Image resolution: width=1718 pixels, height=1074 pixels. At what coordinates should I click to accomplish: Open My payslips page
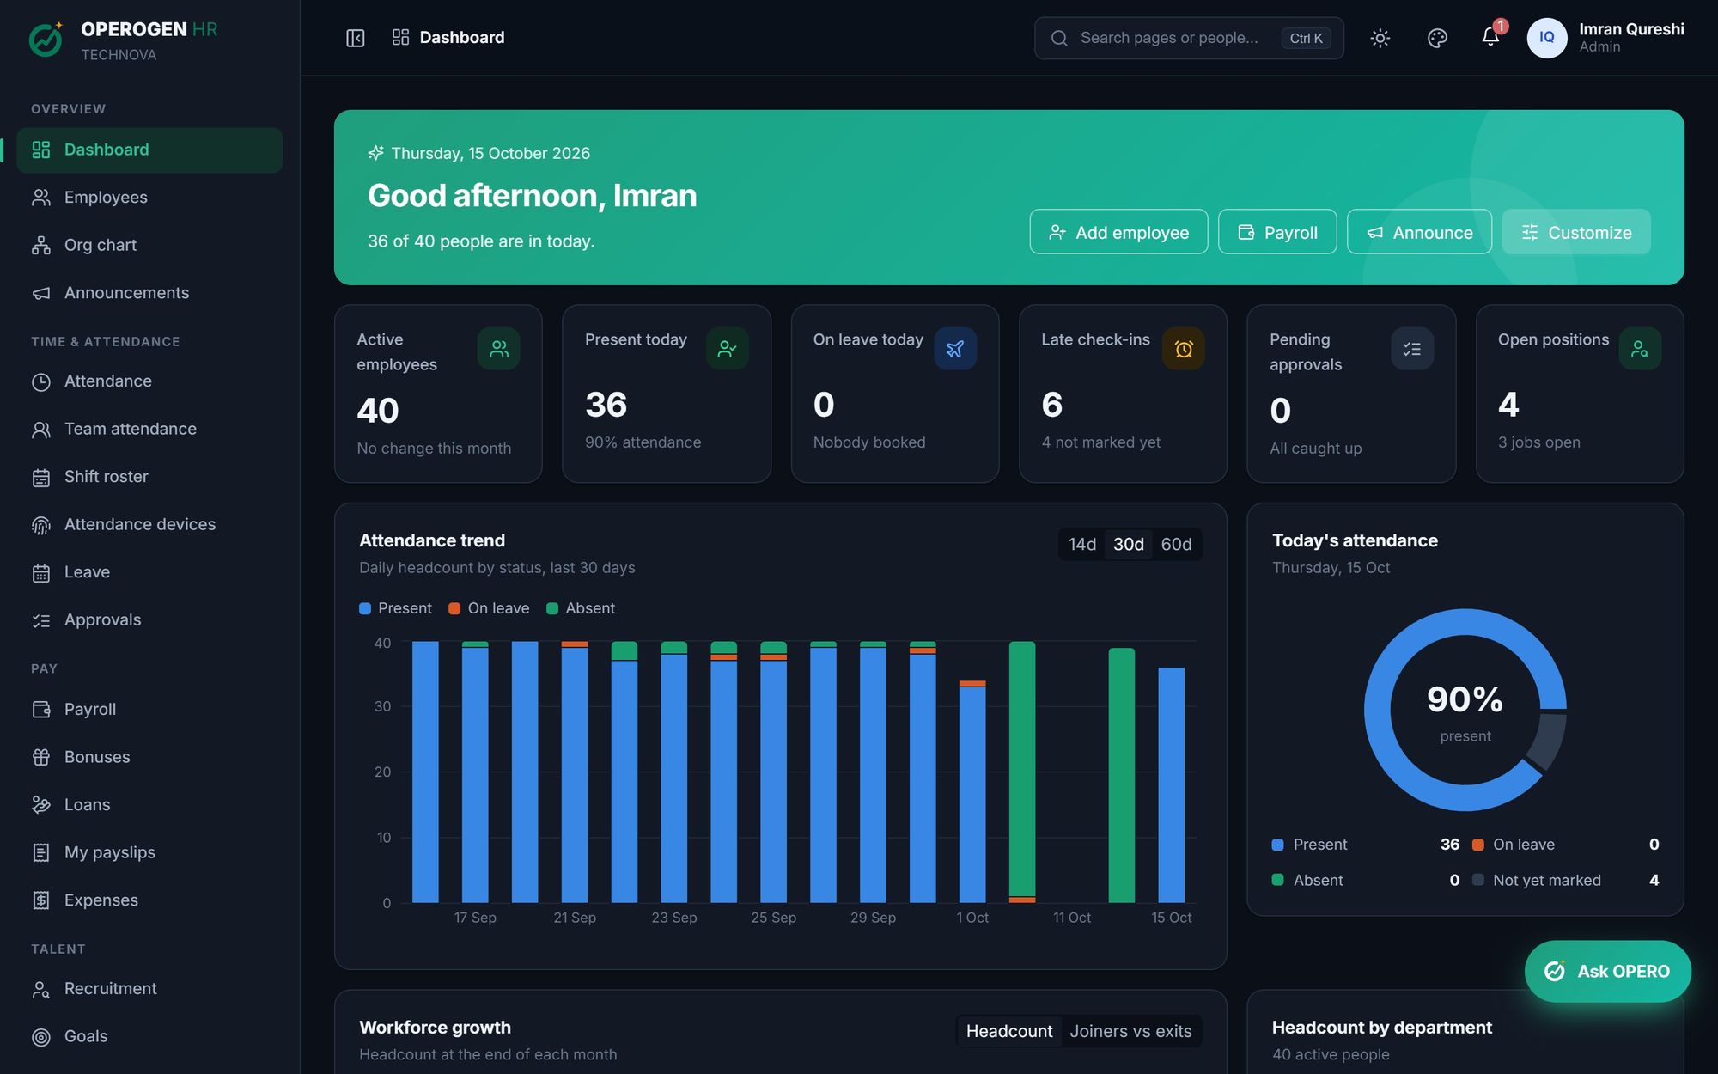tap(149, 852)
